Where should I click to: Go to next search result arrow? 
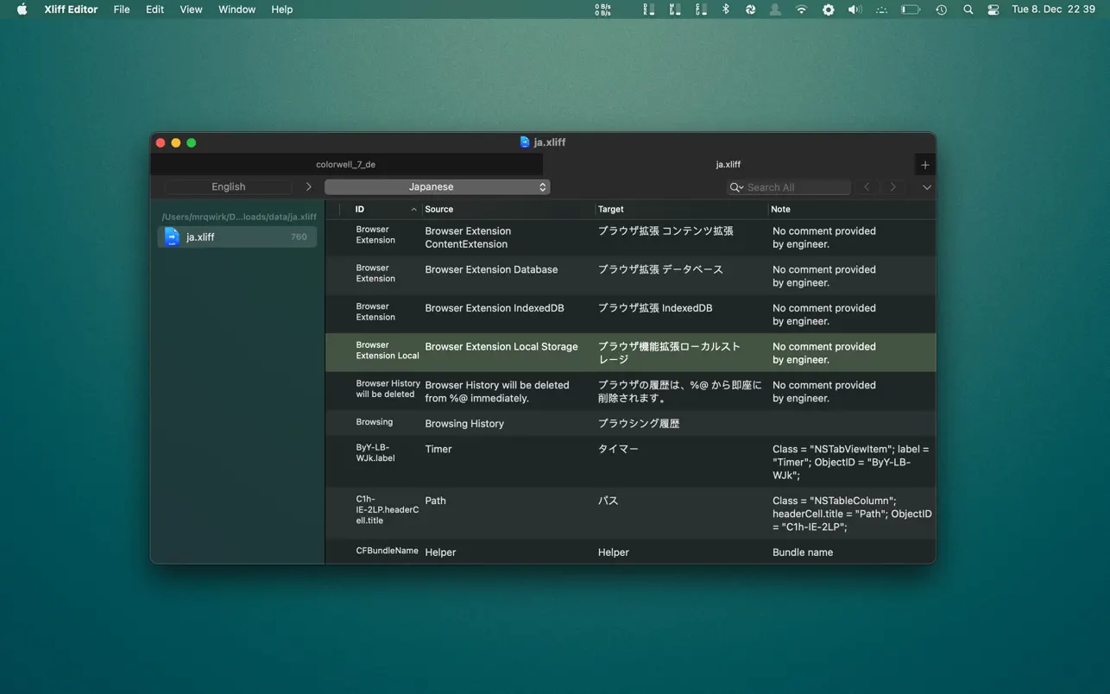[893, 187]
